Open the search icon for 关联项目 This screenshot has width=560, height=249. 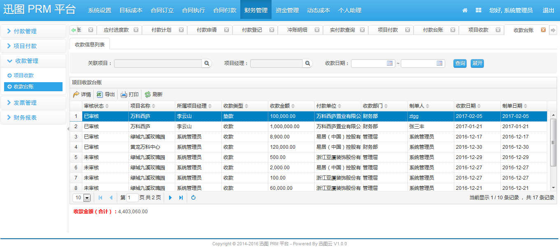point(207,63)
